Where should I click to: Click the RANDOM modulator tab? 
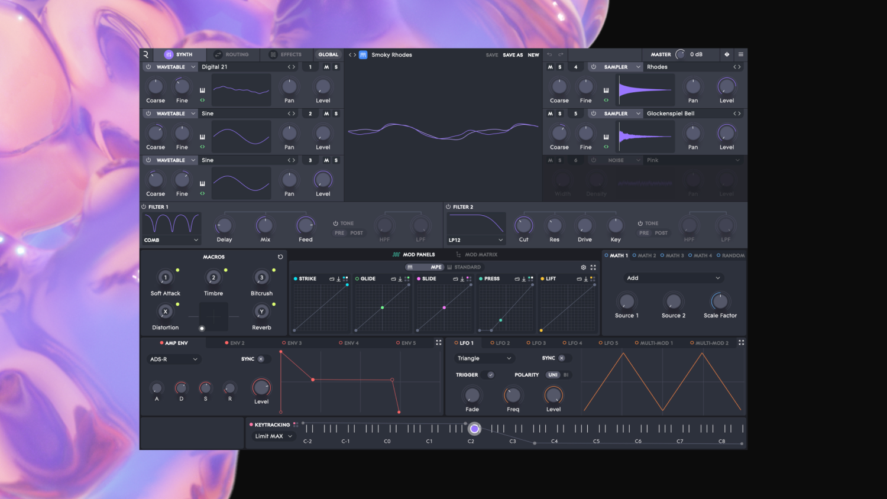[x=731, y=255]
